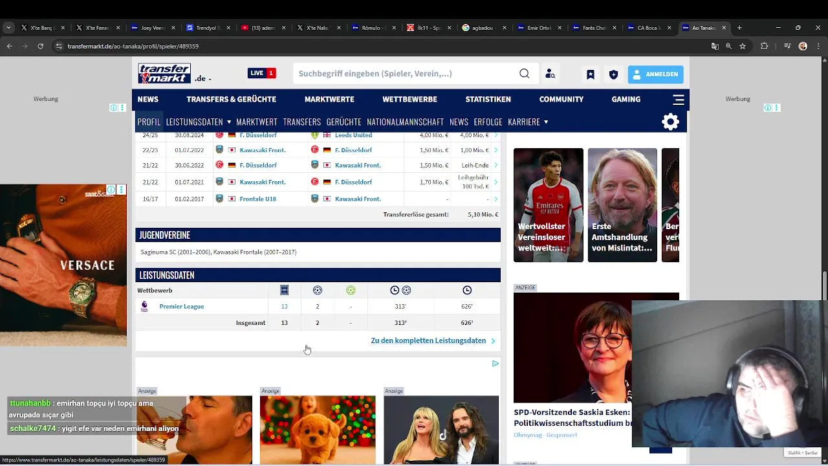Open the COMMUNITY menu

coord(561,99)
